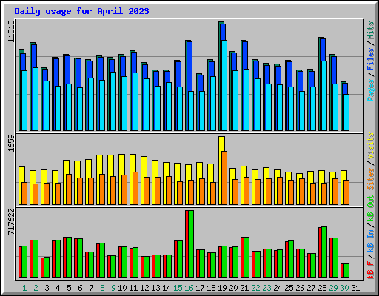Click day 24 on the x-axis
The image size is (379, 296).
pos(278,288)
